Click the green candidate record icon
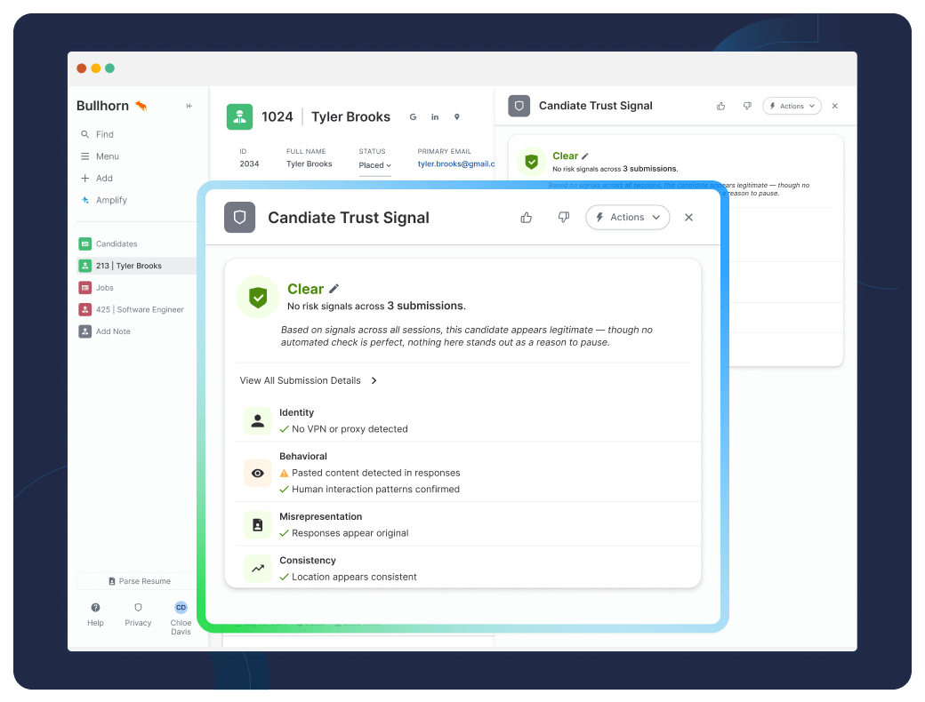This screenshot has width=925, height=702. [239, 116]
